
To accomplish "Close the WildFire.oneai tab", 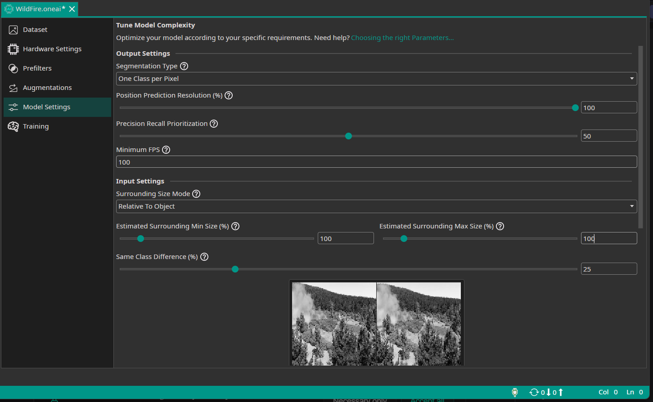I will tap(72, 9).
